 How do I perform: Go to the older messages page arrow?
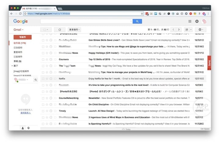click(179, 29)
